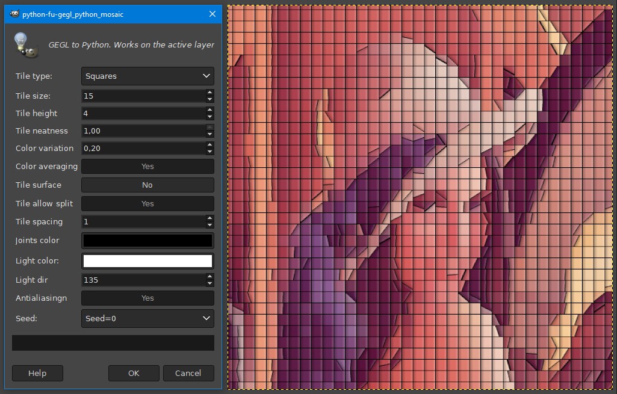Confirm the mosaic settings with OK

pos(134,373)
